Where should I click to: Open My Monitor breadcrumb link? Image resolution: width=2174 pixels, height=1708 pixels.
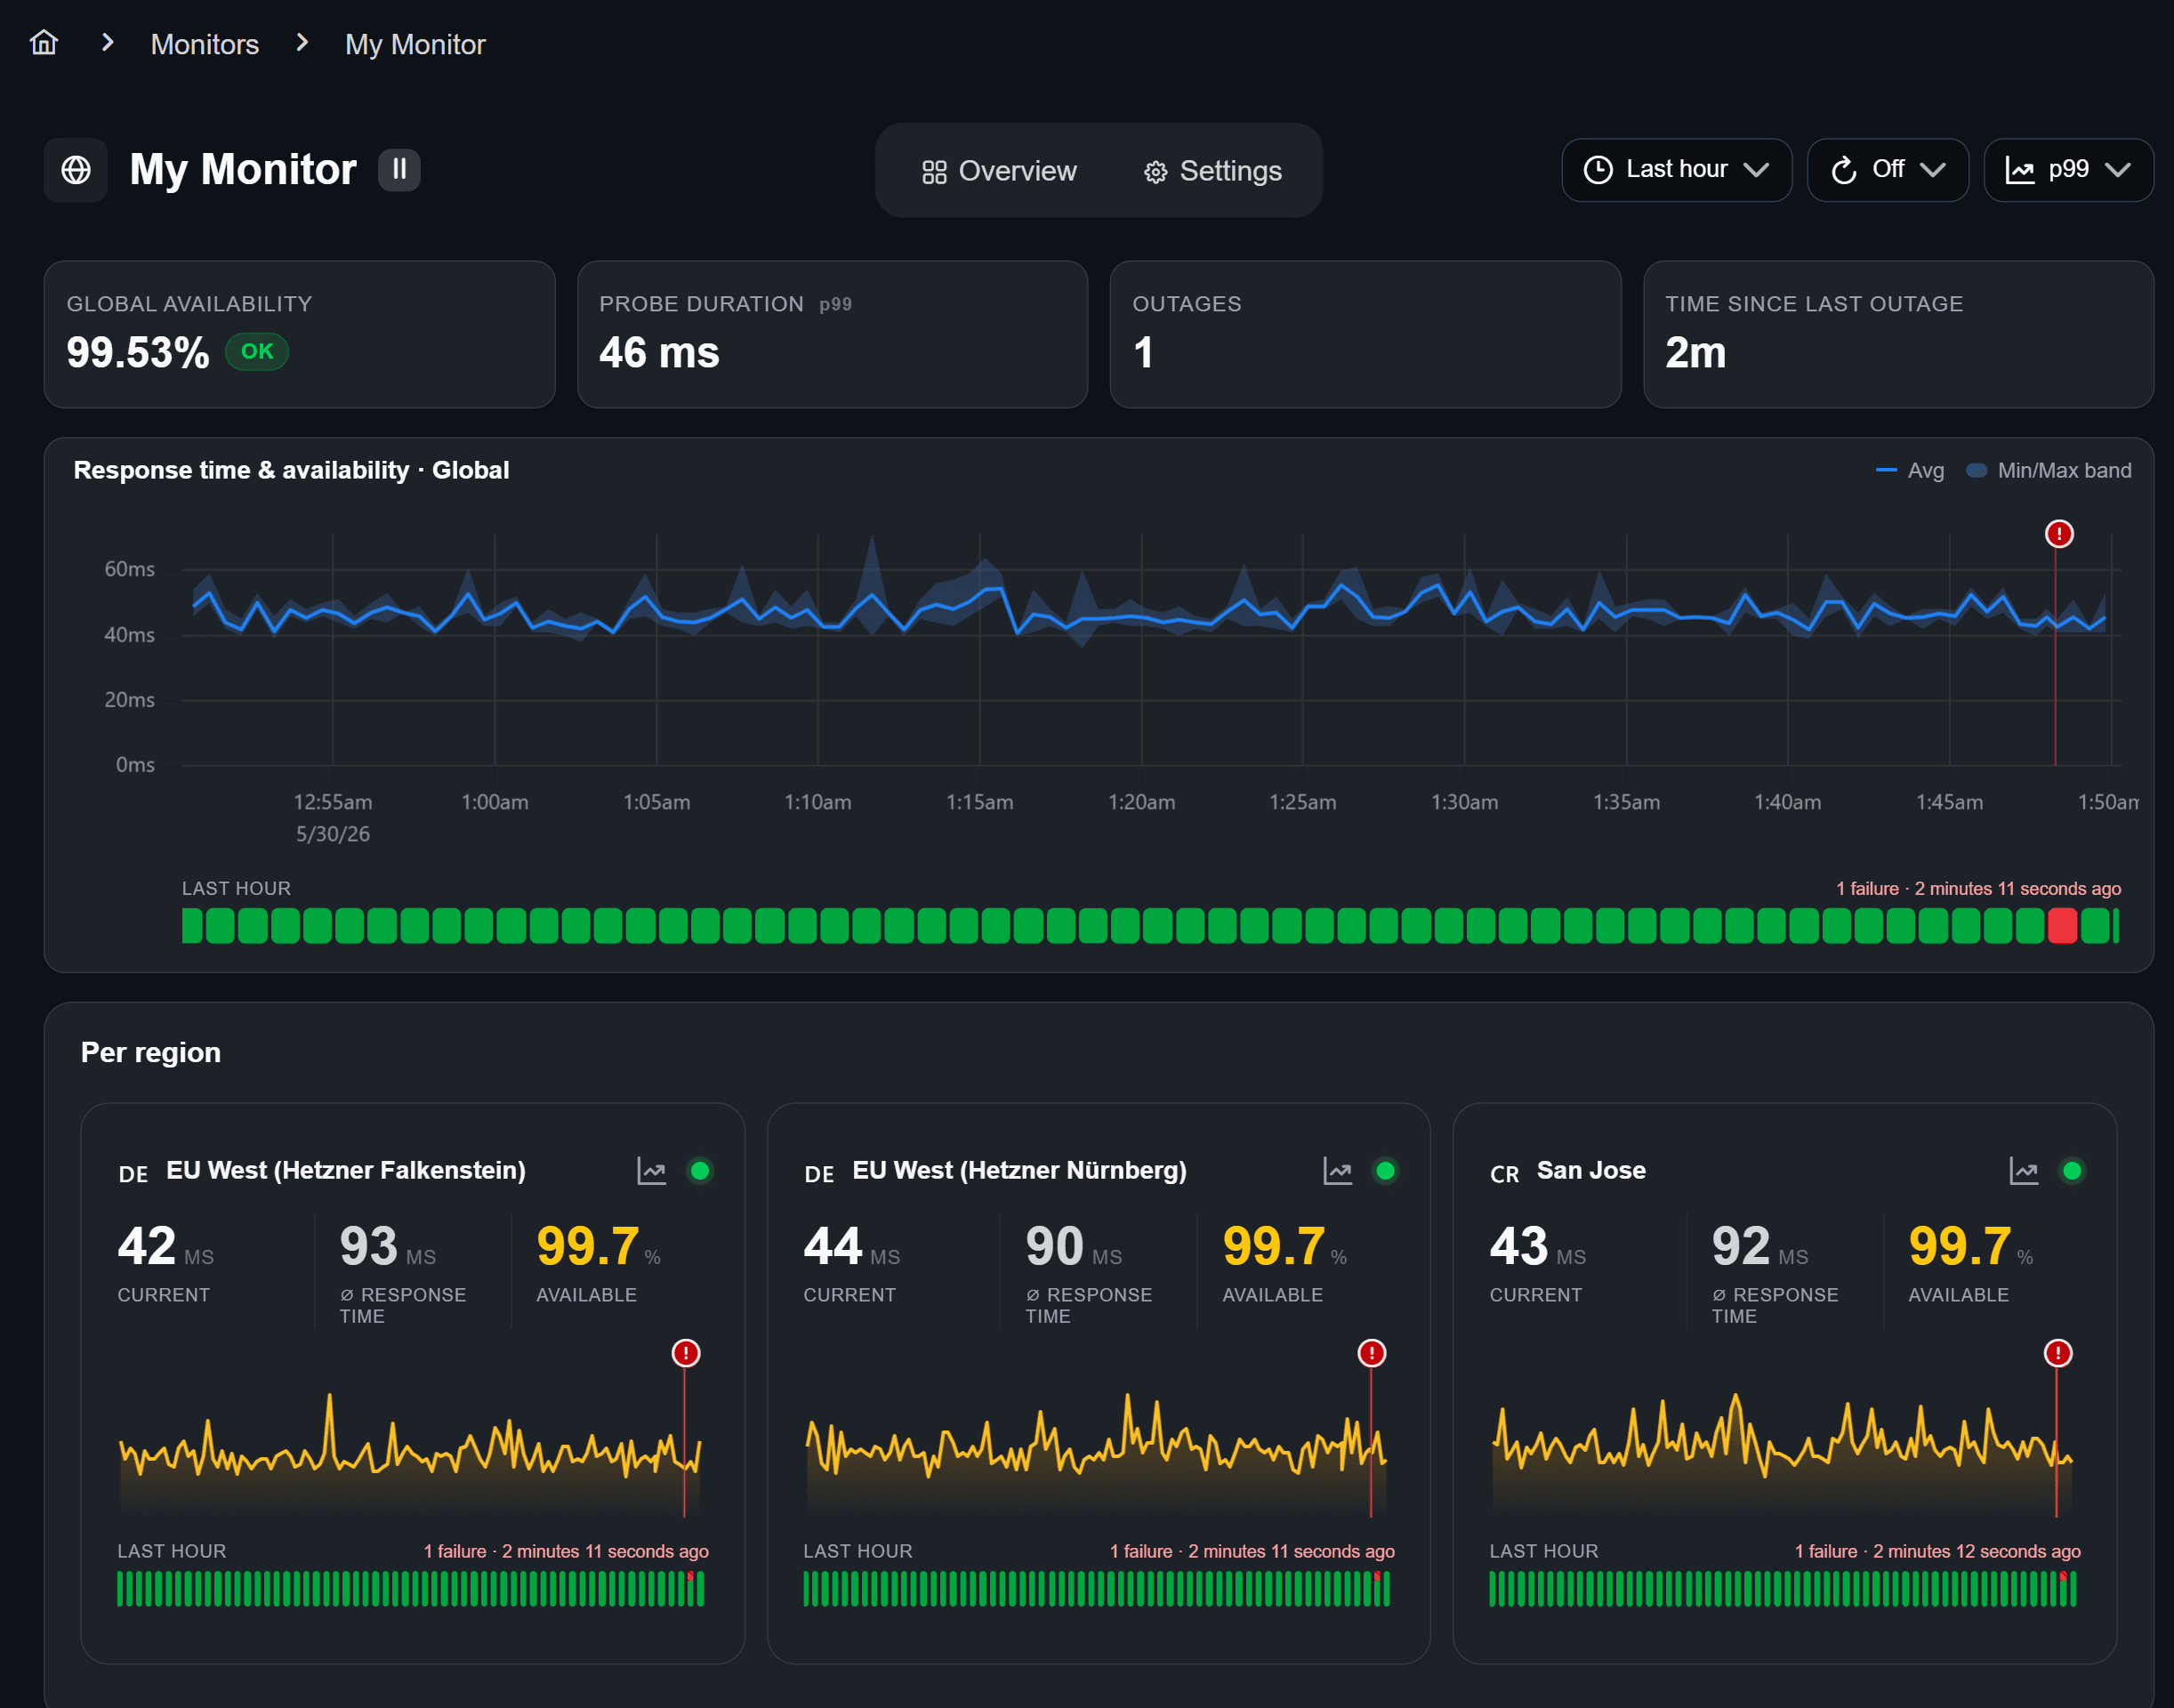tap(415, 44)
